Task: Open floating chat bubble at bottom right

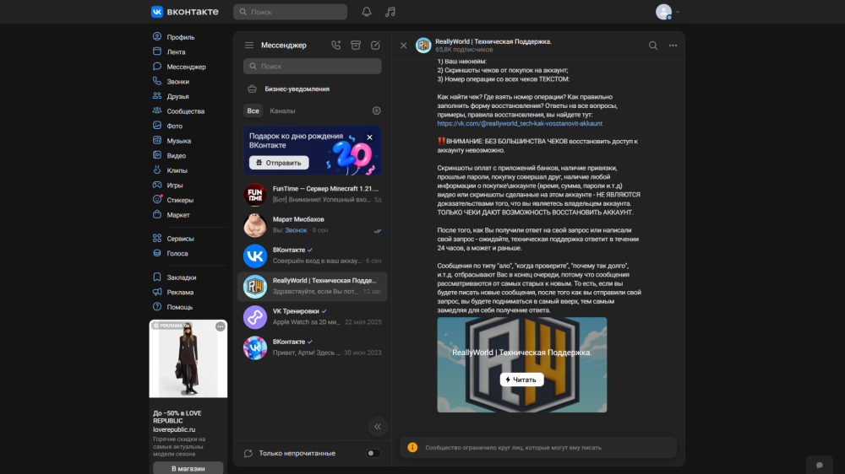Action: 820,465
